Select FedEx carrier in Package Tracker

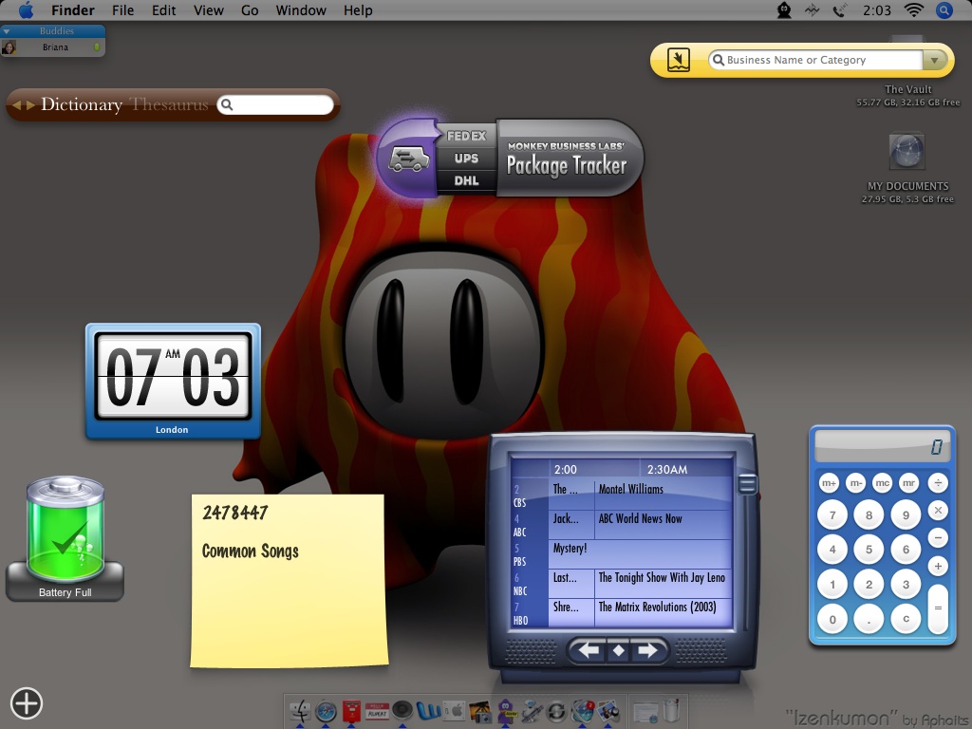point(466,136)
